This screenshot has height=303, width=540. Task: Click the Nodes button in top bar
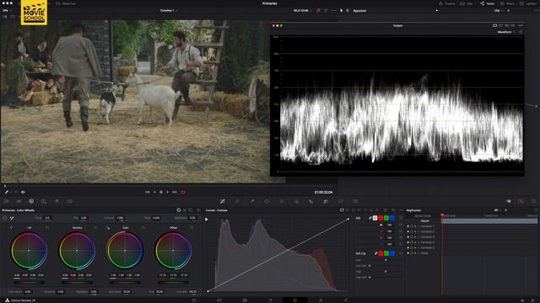[x=488, y=3]
